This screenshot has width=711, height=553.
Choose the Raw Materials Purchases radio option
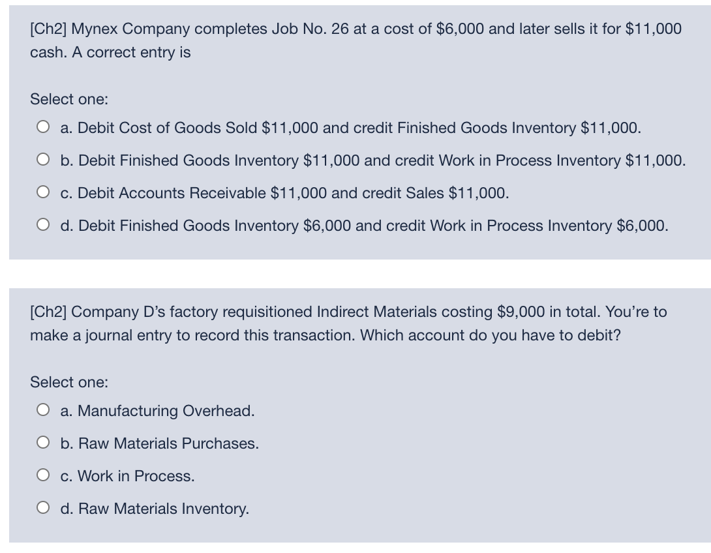click(x=43, y=442)
